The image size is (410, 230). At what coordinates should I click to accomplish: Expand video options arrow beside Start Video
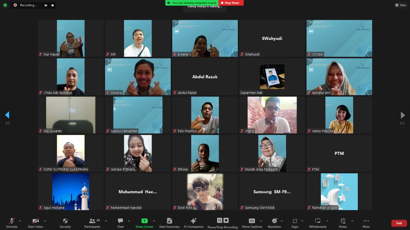45,221
